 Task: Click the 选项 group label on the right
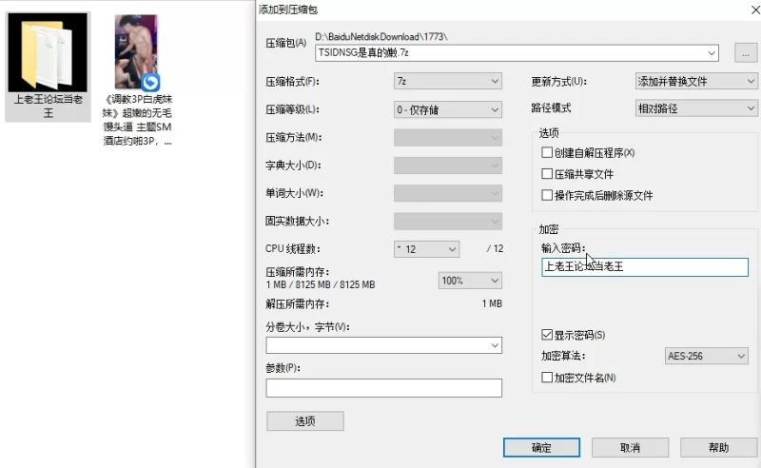tap(549, 133)
